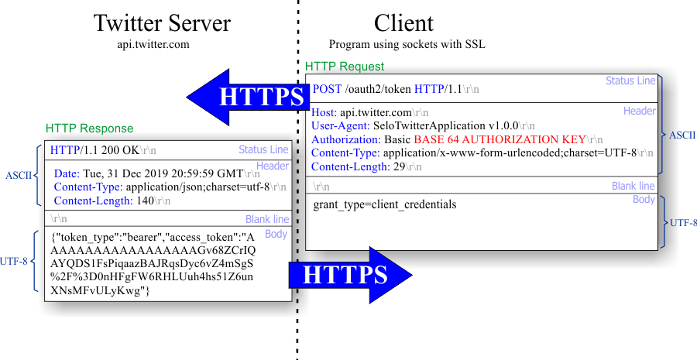697x360 pixels.
Task: Click the User-Agent SeloTwitterApplication line
Action: (423, 125)
